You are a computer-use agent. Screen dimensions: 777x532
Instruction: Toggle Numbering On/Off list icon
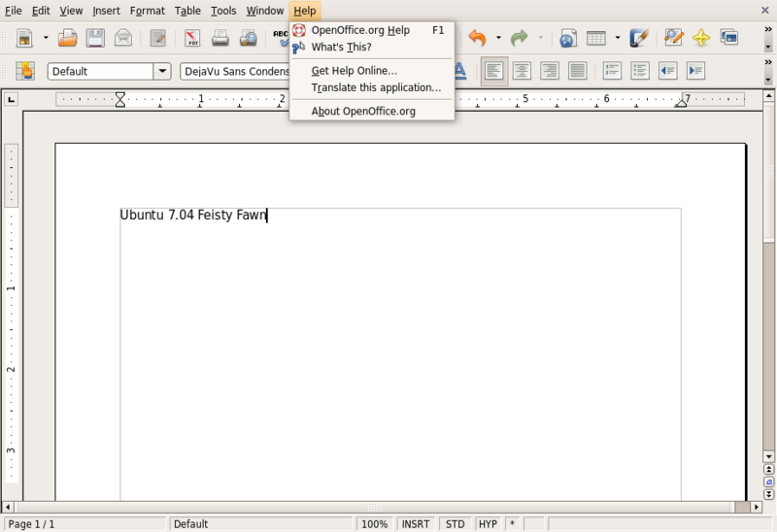coord(613,71)
